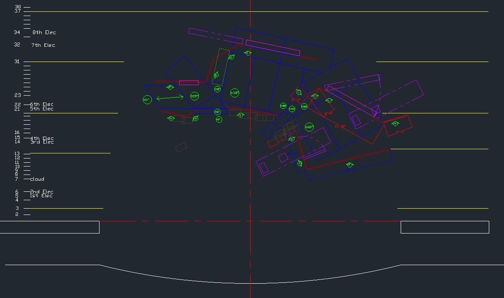Viewport: 504px width, 298px height.
Task: Click the 11'-10" red dimension text
Action: [x=340, y=126]
